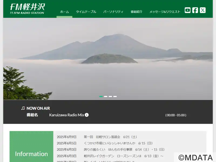Open the Facebook page icon
Image resolution: width=216 pixels, height=162 pixels.
pos(195,10)
